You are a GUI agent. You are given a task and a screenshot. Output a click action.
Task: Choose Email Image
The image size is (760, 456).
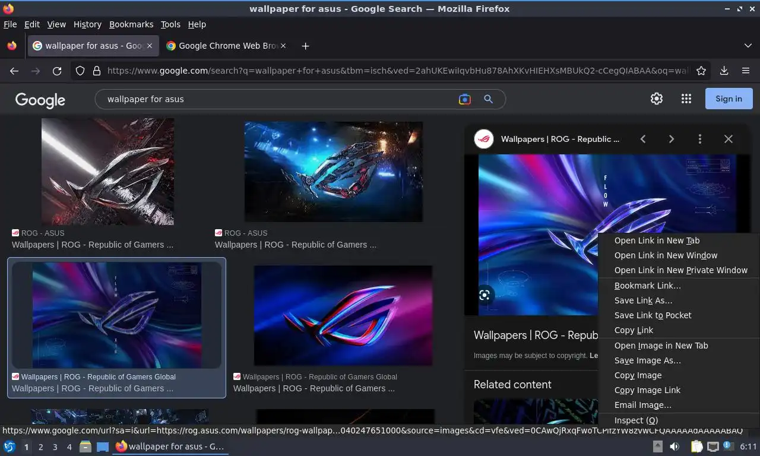[679, 405]
